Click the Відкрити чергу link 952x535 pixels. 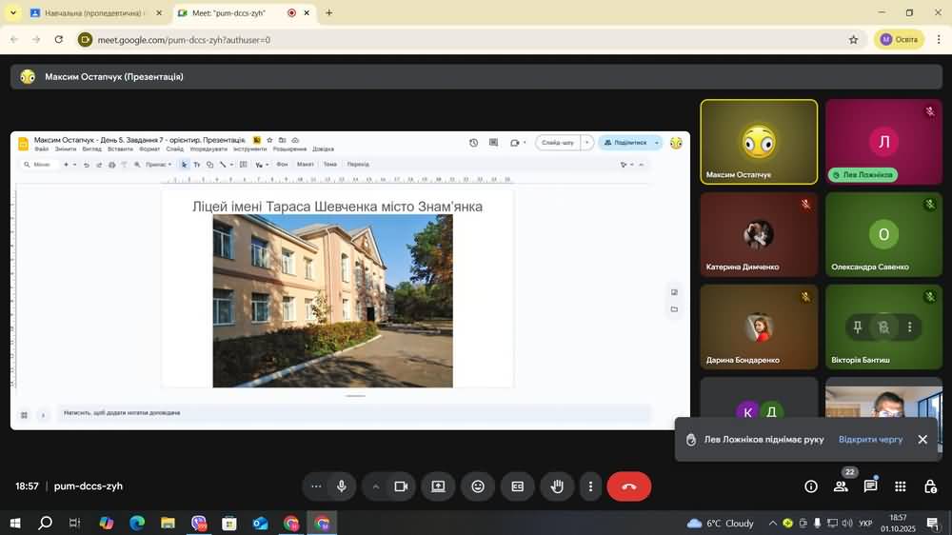[870, 440]
